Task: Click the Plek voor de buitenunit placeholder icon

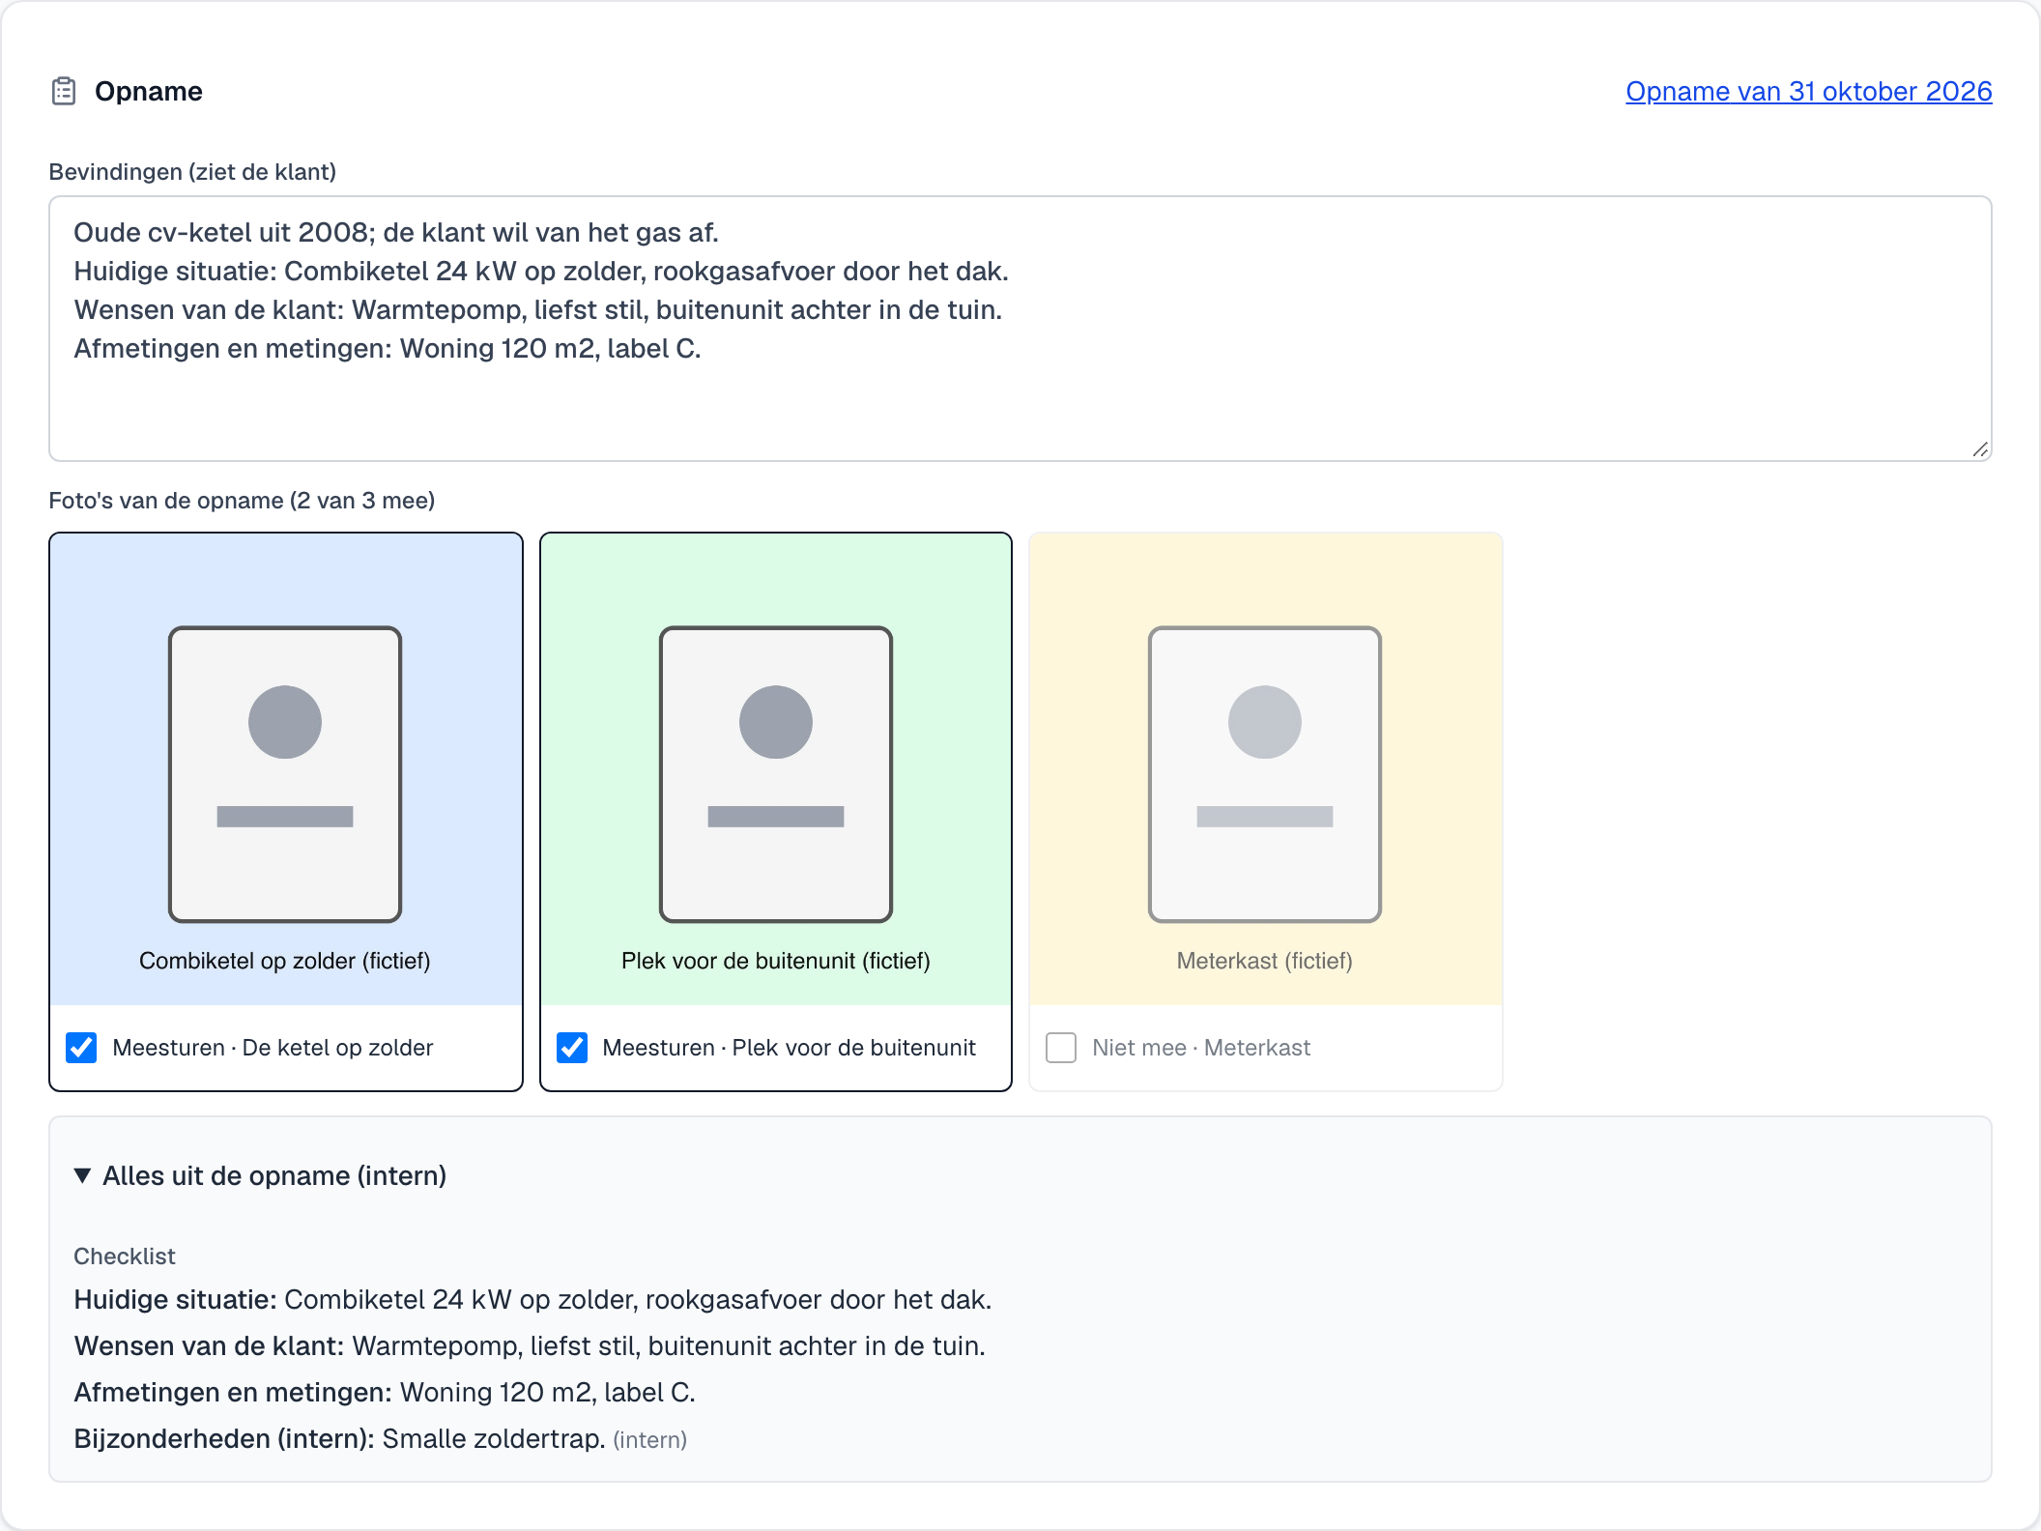Action: [x=776, y=774]
